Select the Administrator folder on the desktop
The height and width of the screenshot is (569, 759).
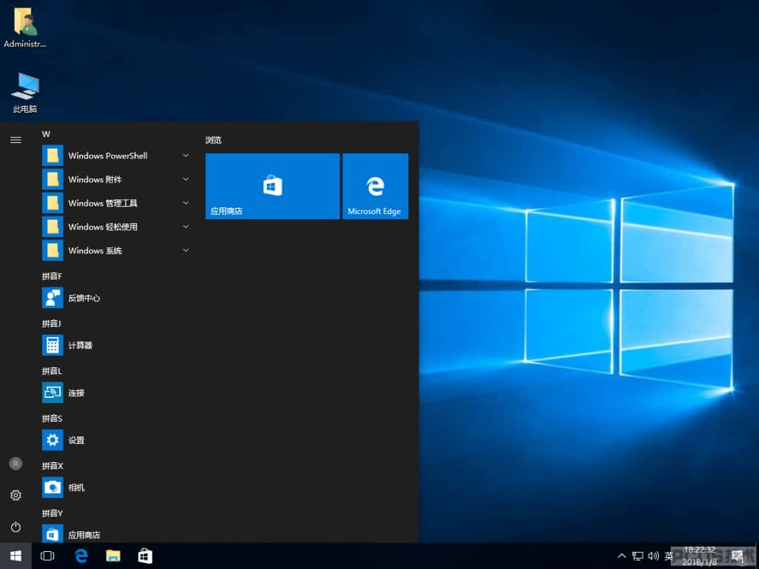pos(24,28)
